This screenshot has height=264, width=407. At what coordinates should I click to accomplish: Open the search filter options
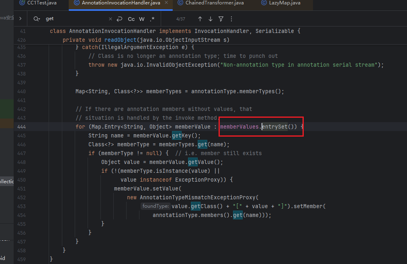pyautogui.click(x=221, y=19)
